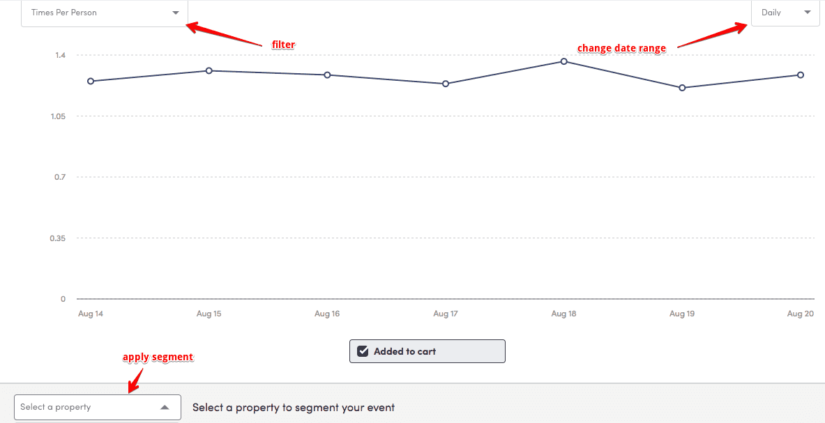Click the Aug 20 data point on chart

[x=800, y=75]
